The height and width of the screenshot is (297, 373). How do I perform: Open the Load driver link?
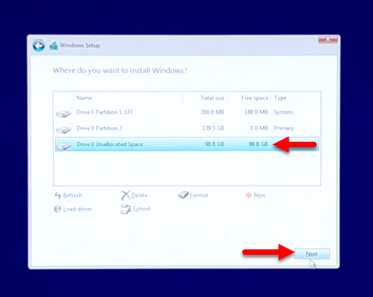point(78,209)
